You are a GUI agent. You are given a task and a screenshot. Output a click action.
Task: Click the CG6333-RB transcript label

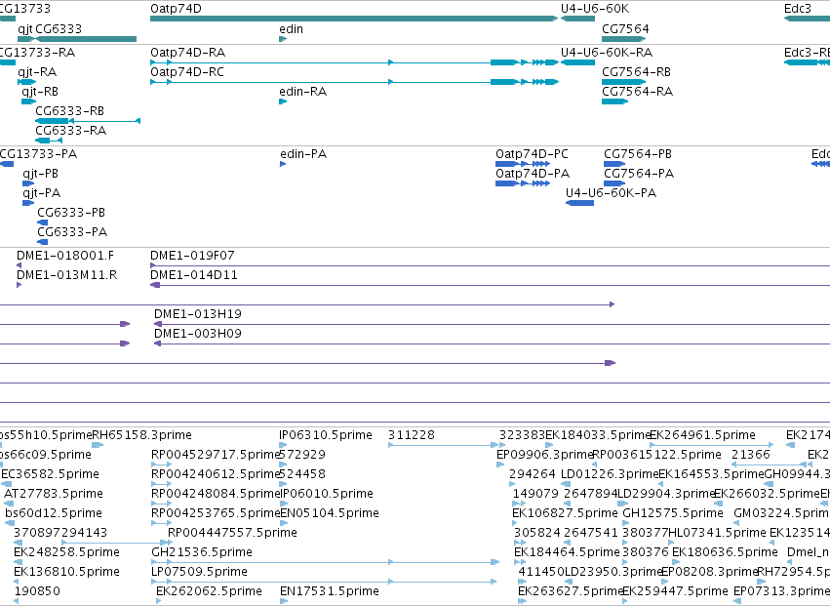[x=70, y=111]
